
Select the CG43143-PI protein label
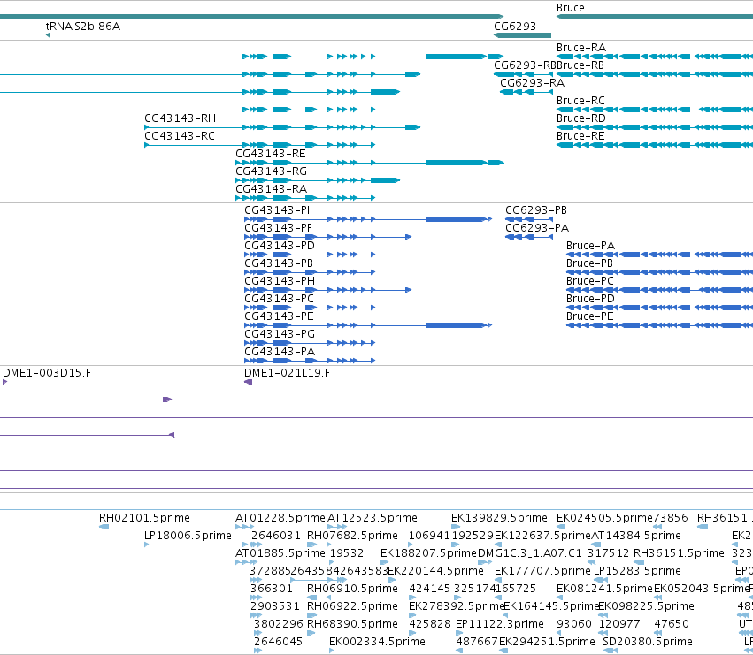277,210
